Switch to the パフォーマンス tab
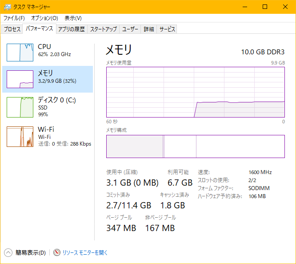The image size is (296, 264). (x=39, y=28)
